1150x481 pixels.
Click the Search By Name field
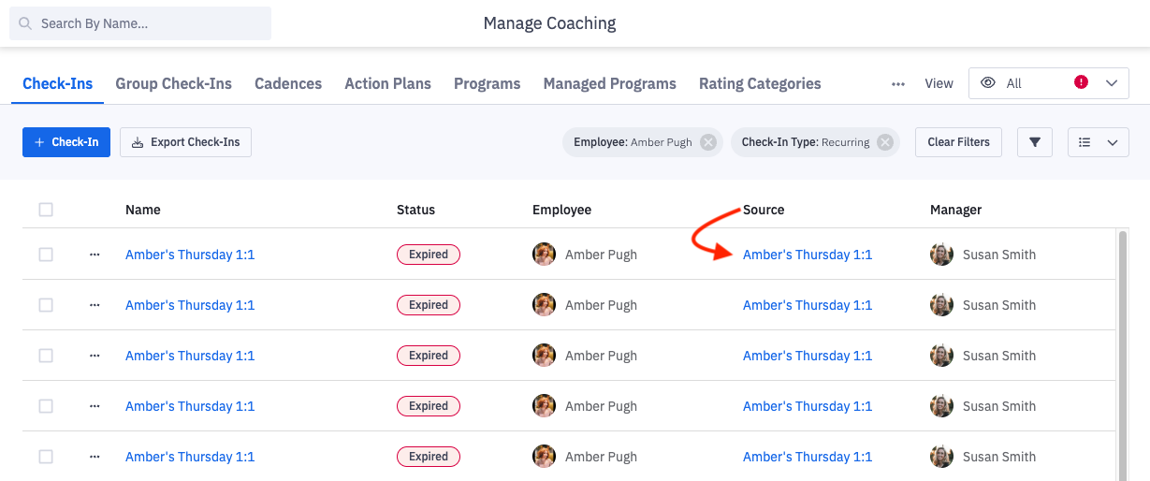click(x=140, y=23)
